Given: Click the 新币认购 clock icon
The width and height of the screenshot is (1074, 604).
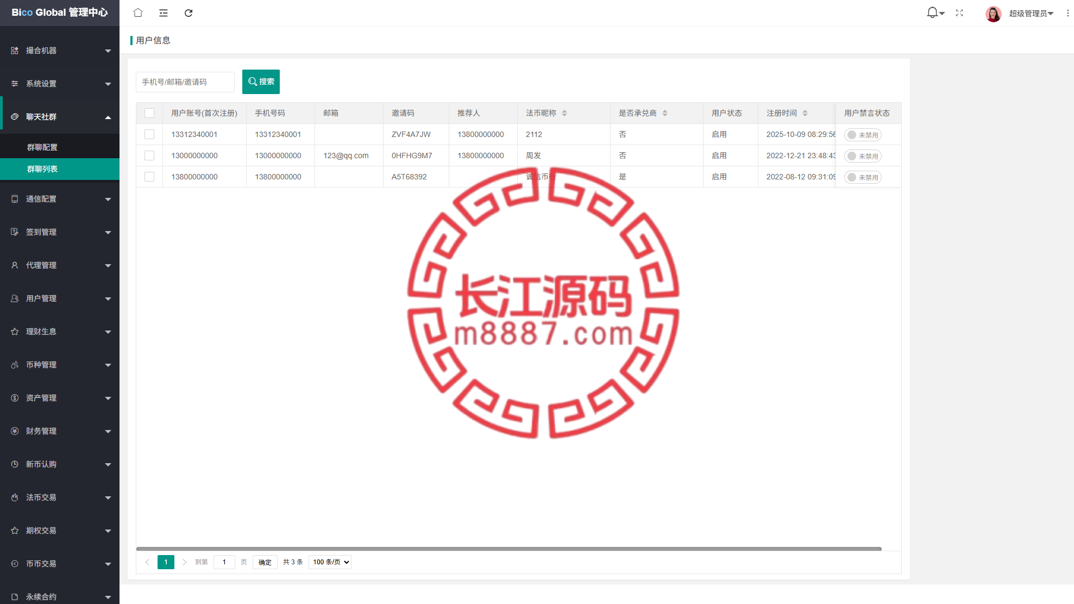Looking at the screenshot, I should tap(15, 464).
